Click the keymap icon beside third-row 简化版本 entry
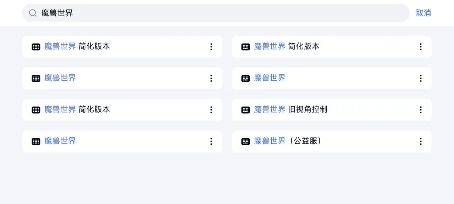 (x=36, y=110)
